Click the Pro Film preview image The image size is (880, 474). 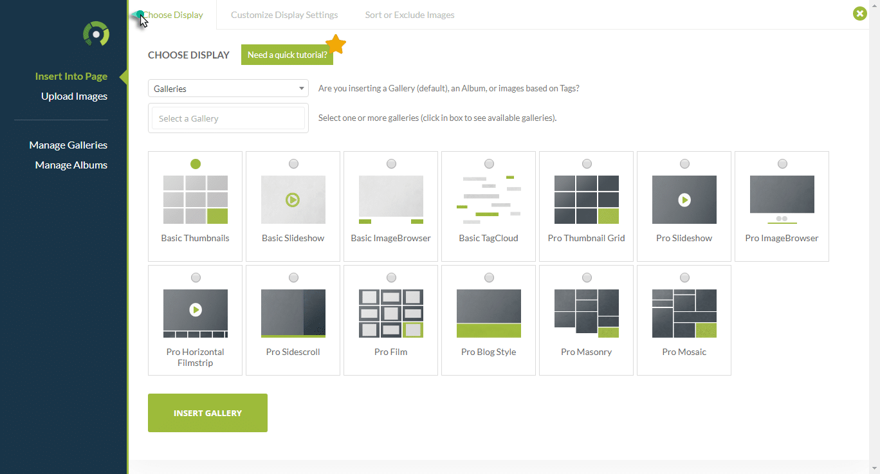coord(391,313)
